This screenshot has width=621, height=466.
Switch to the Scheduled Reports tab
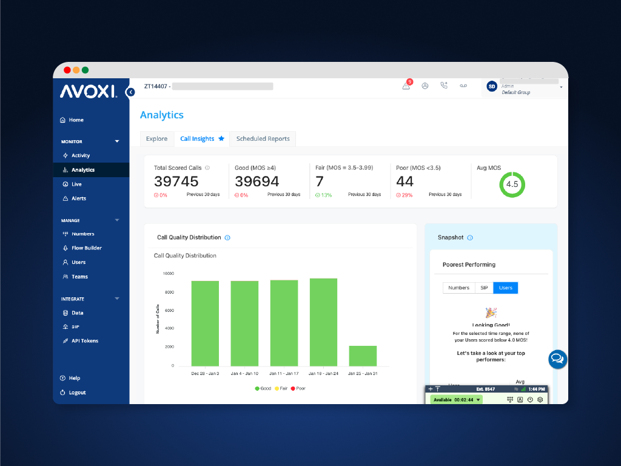pyautogui.click(x=262, y=139)
